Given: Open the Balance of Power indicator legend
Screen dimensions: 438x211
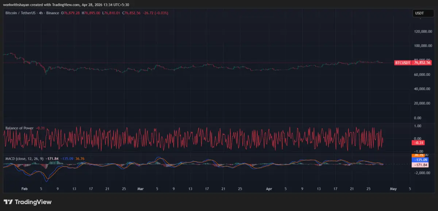Looking at the screenshot, I should coord(19,128).
